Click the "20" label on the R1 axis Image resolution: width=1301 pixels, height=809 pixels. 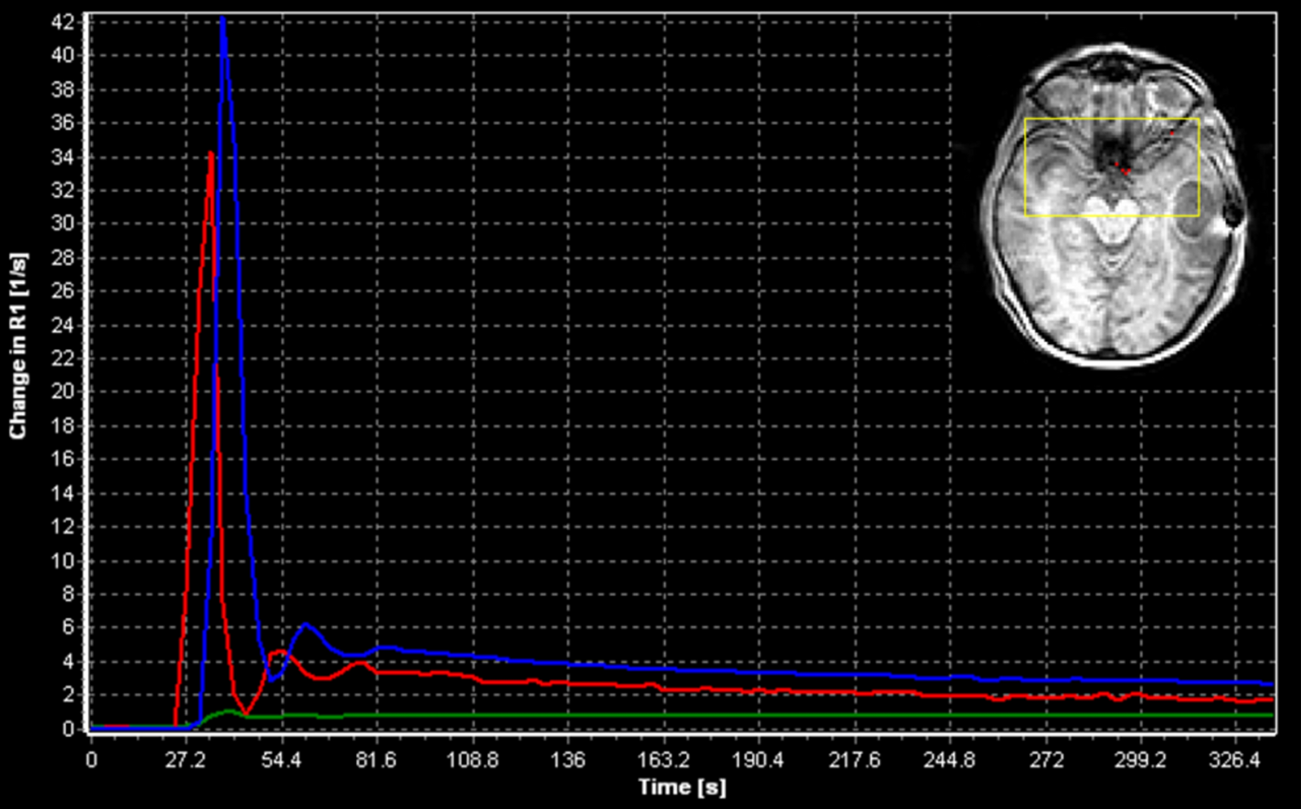pos(62,391)
